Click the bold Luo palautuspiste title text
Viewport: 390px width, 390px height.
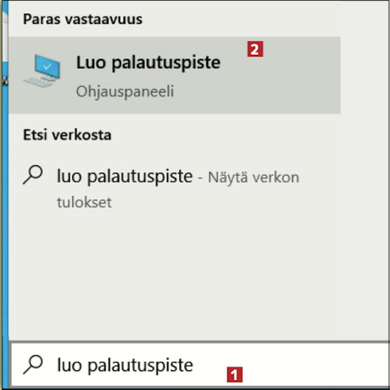coord(148,63)
